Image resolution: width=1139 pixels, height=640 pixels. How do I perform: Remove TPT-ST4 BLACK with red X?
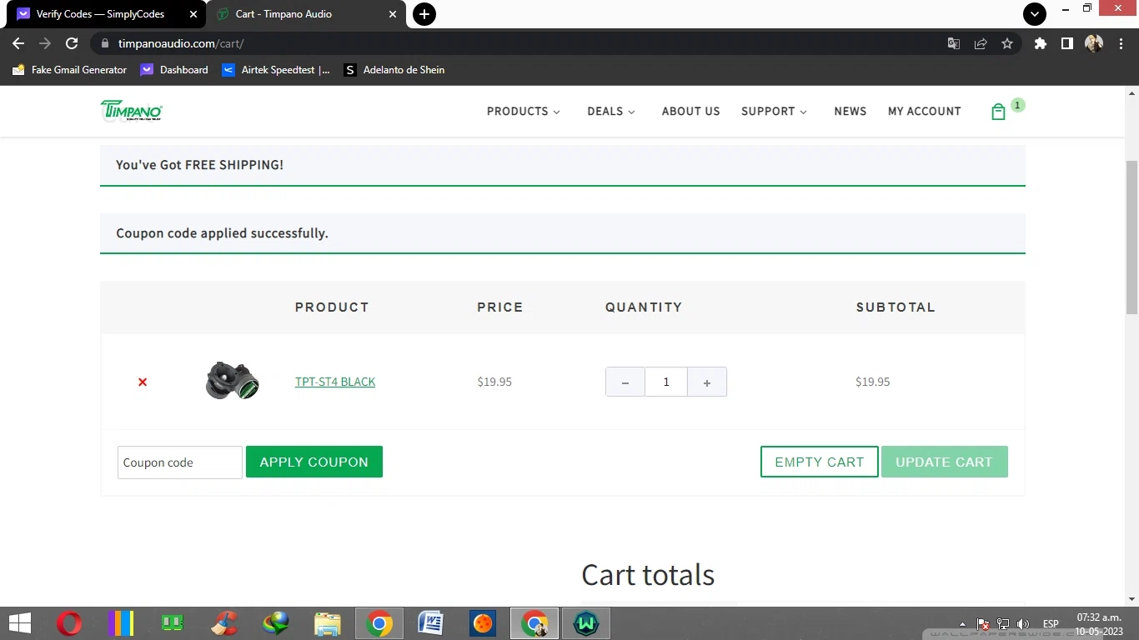(143, 382)
